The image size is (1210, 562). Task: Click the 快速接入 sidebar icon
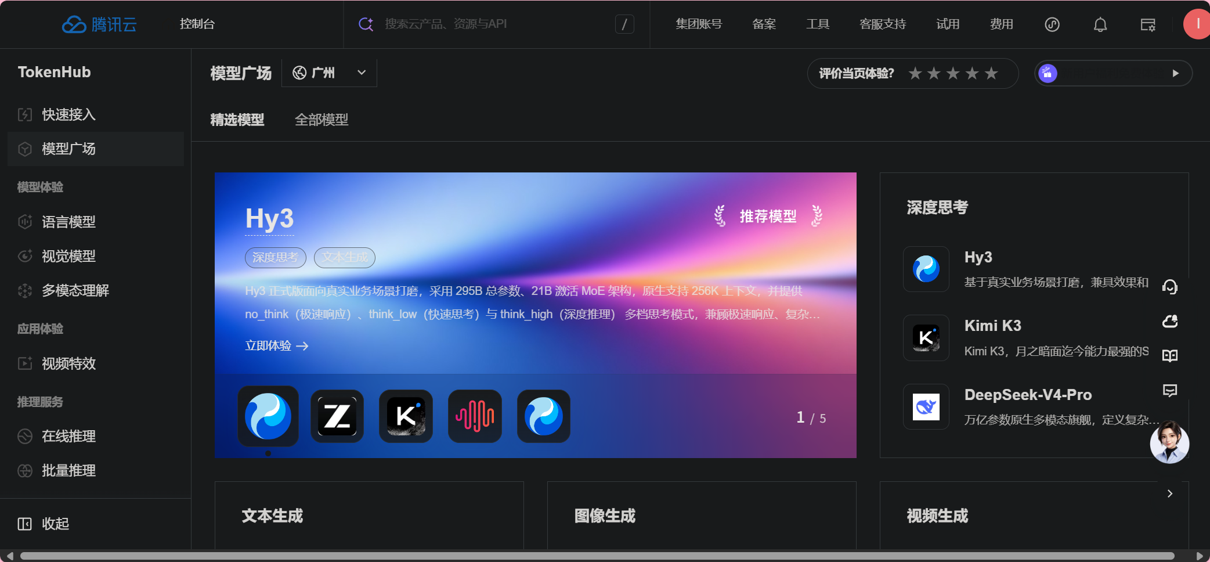click(25, 114)
